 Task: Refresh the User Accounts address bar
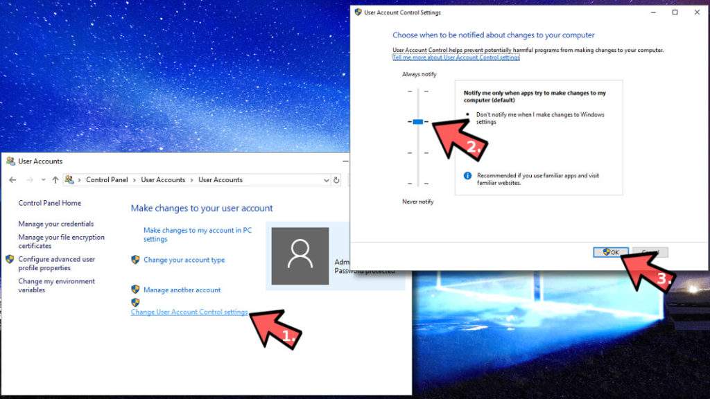click(x=336, y=180)
